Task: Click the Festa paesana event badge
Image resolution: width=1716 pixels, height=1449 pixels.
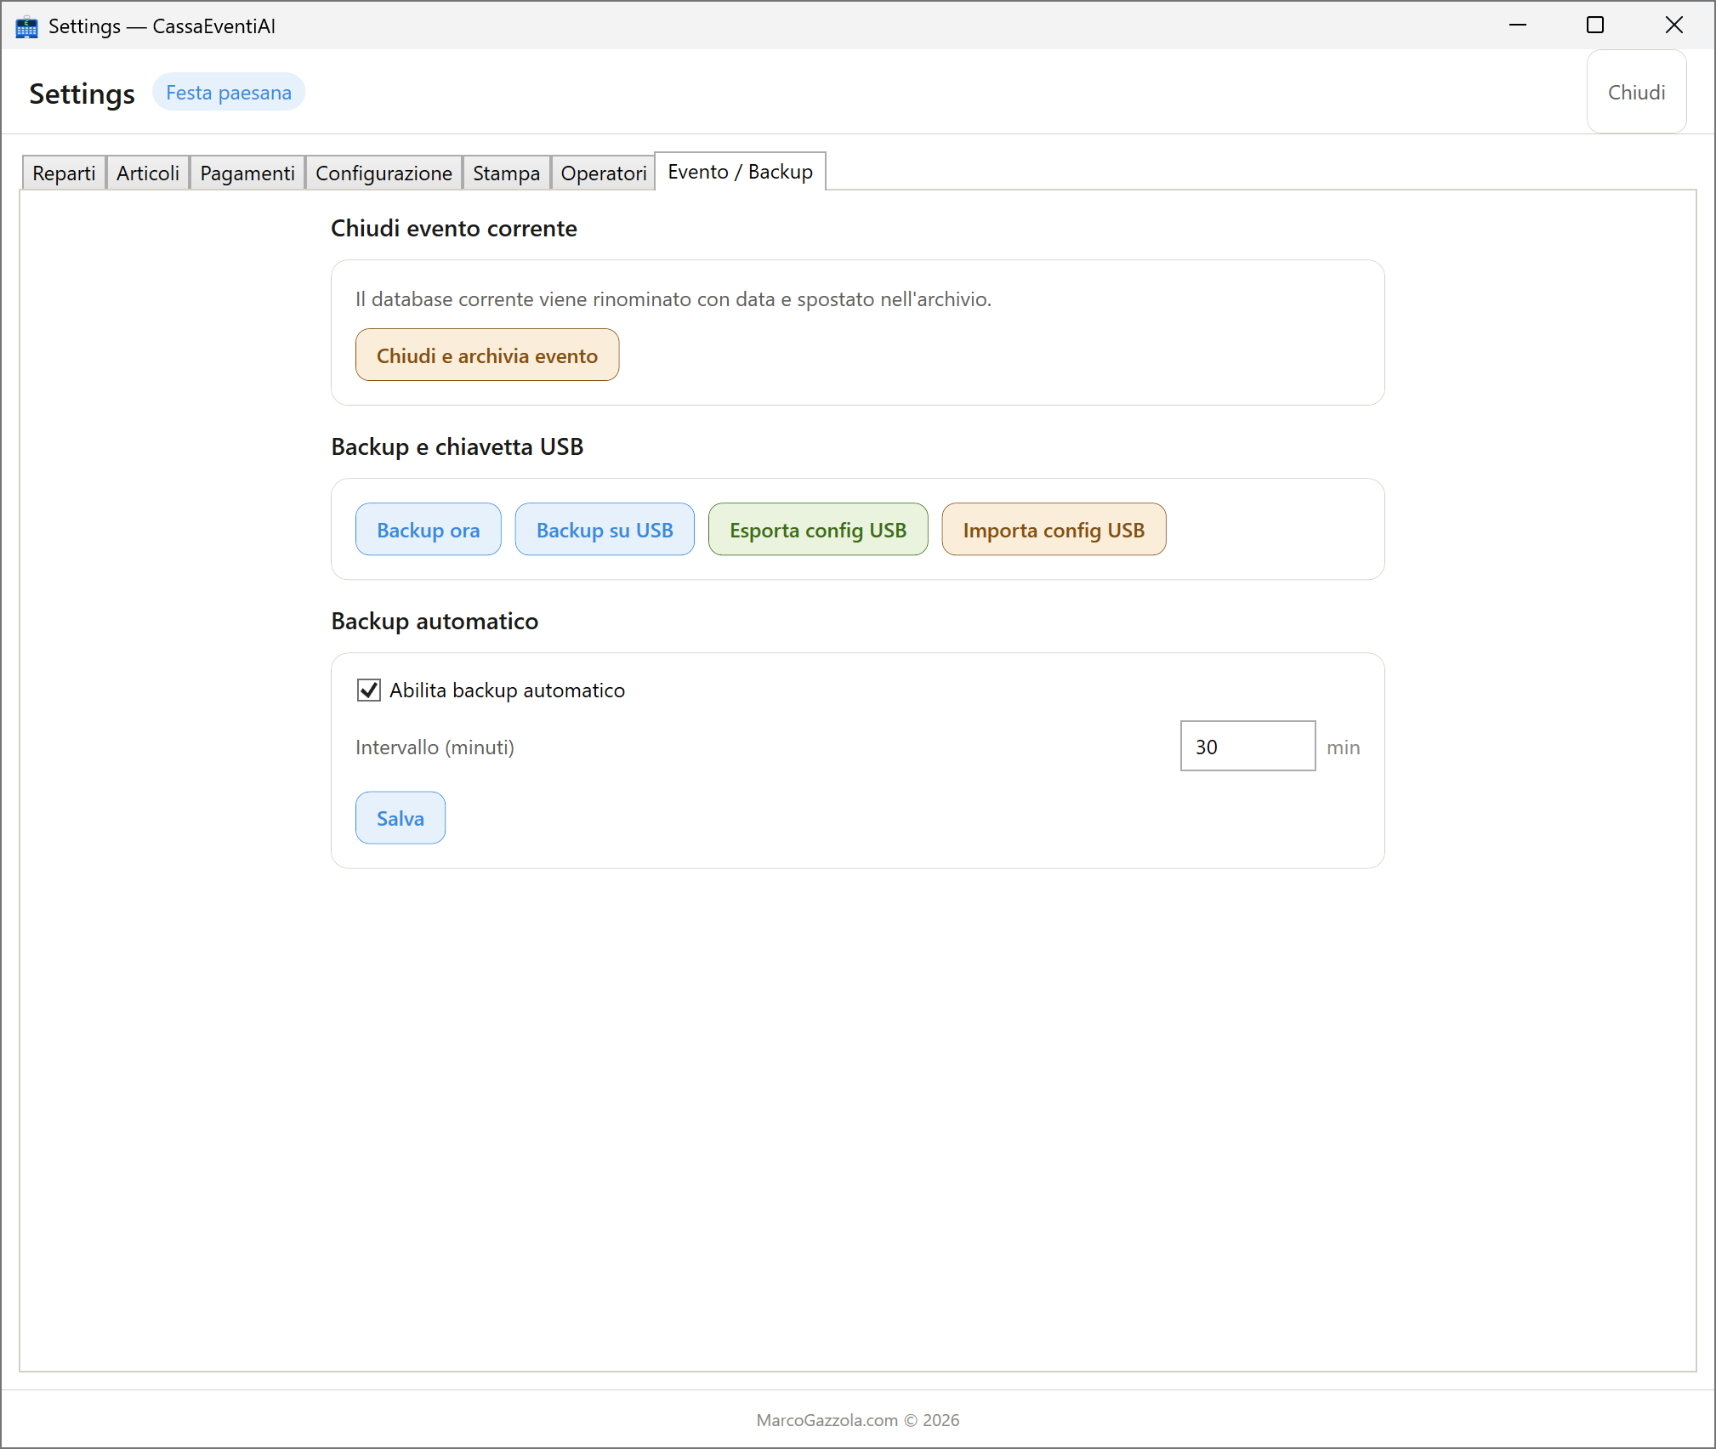Action: click(x=229, y=92)
